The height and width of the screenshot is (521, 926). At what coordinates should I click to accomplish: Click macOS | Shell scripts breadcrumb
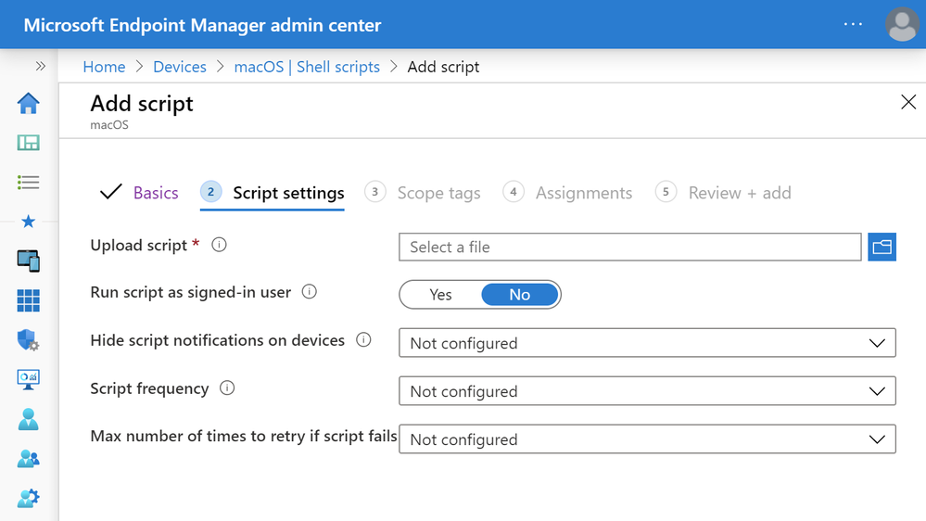pyautogui.click(x=307, y=67)
